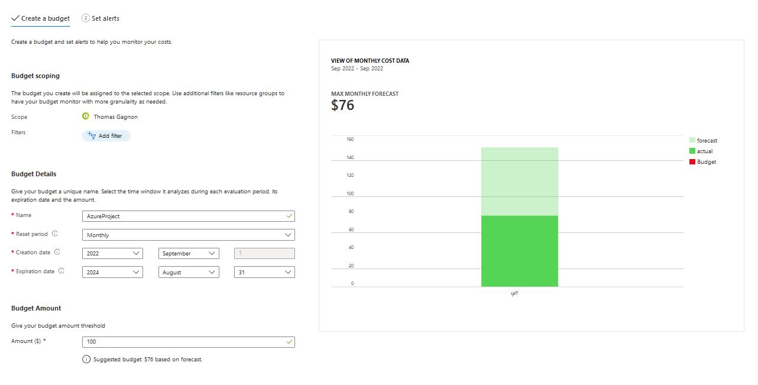Click Creation date info icon
This screenshot has height=385, width=758.
coord(57,252)
